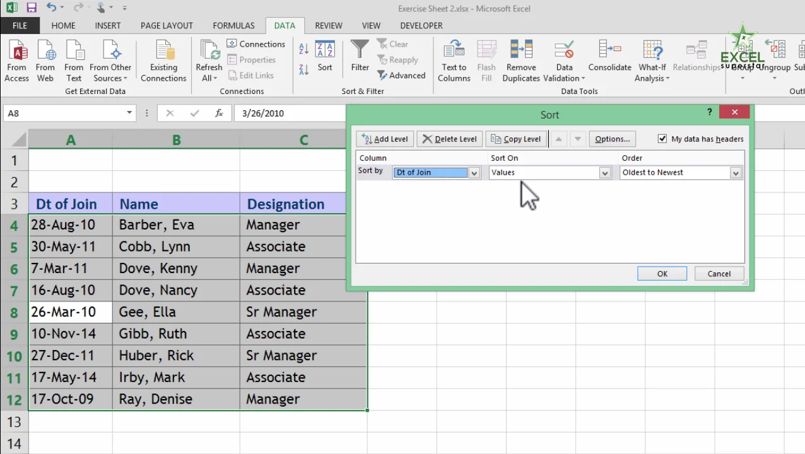This screenshot has width=805, height=454.
Task: Click Options button in Sort dialog
Action: pos(612,139)
